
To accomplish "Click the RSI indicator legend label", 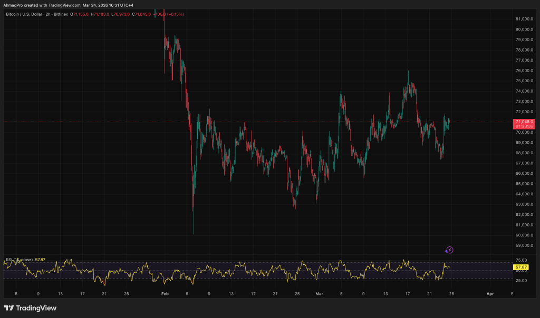I will pos(19,260).
